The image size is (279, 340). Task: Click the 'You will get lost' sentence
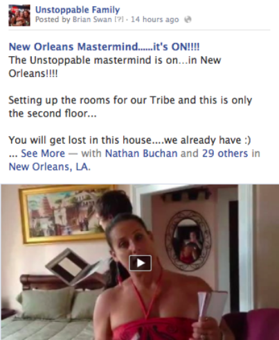pyautogui.click(x=129, y=140)
